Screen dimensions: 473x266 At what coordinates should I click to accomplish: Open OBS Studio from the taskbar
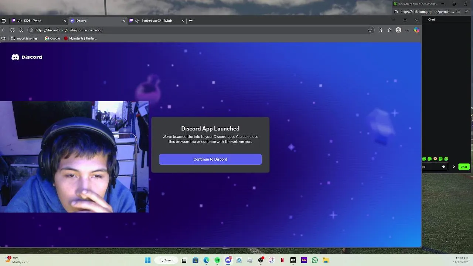point(261,260)
